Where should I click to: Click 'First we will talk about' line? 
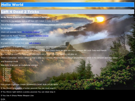click(x=23, y=39)
